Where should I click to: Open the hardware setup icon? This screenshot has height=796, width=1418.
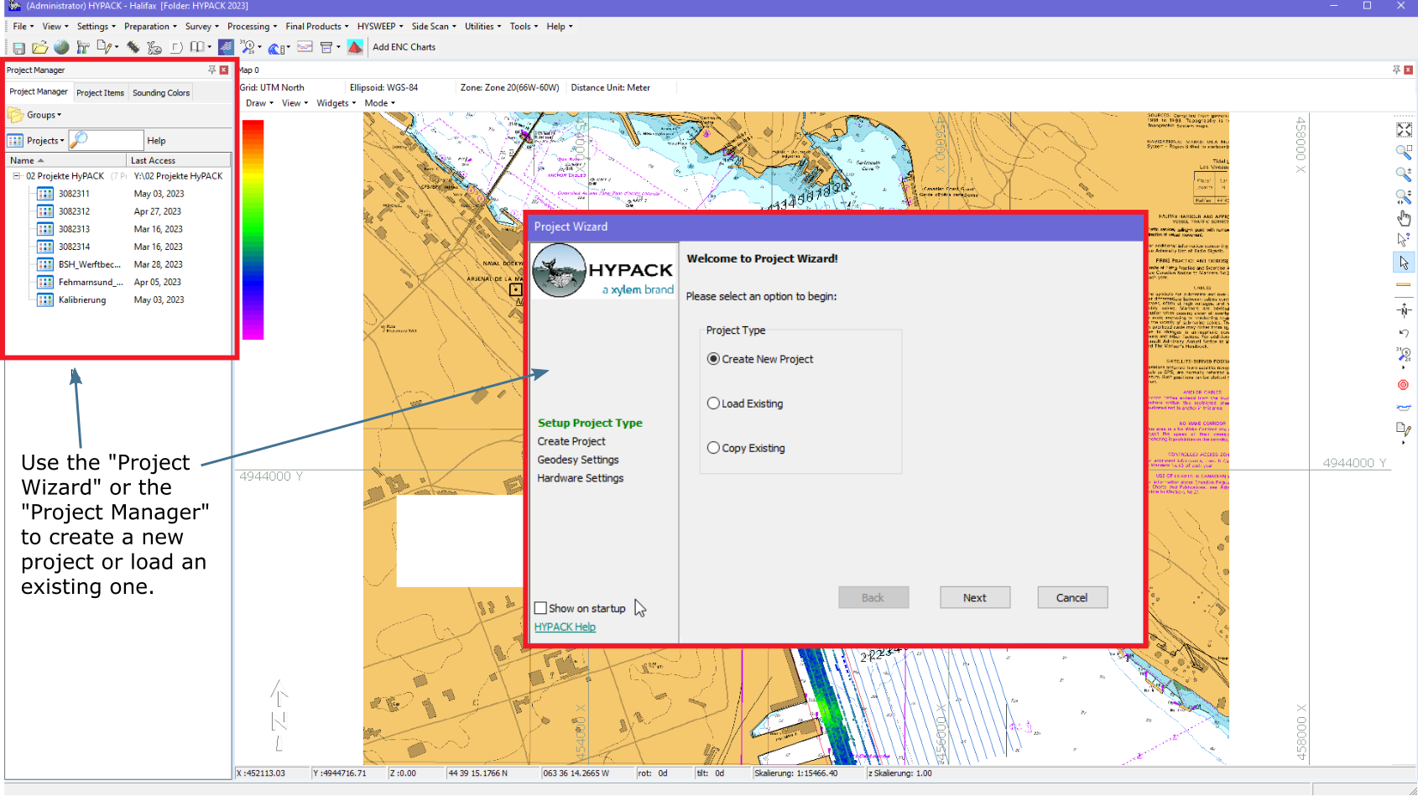coord(83,48)
